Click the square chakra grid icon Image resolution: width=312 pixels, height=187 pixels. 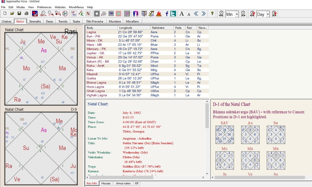pos(97,13)
